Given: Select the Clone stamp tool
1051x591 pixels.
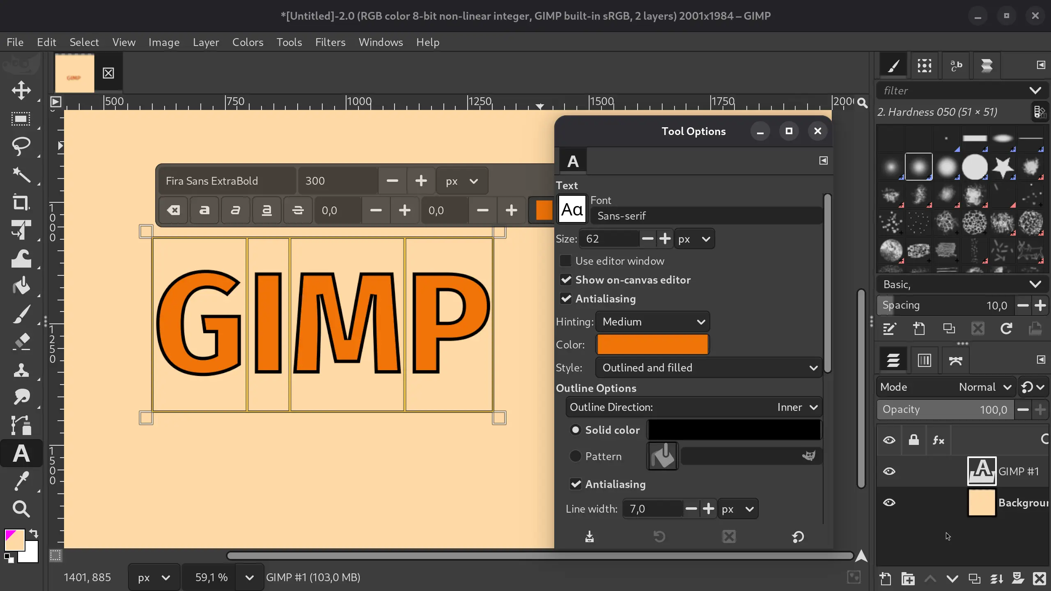Looking at the screenshot, I should click(21, 370).
